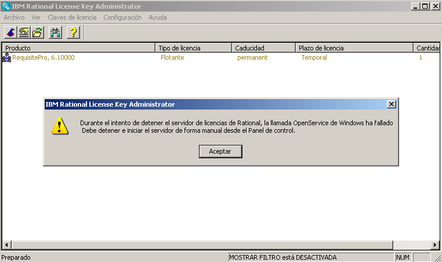This screenshot has width=442, height=262.
Task: Click the right arrow of horizontal scrollbar
Action: pos(435,245)
